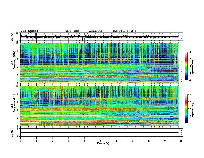Click the "VLF Spectra" title text
204x158 pixels.
29,31
